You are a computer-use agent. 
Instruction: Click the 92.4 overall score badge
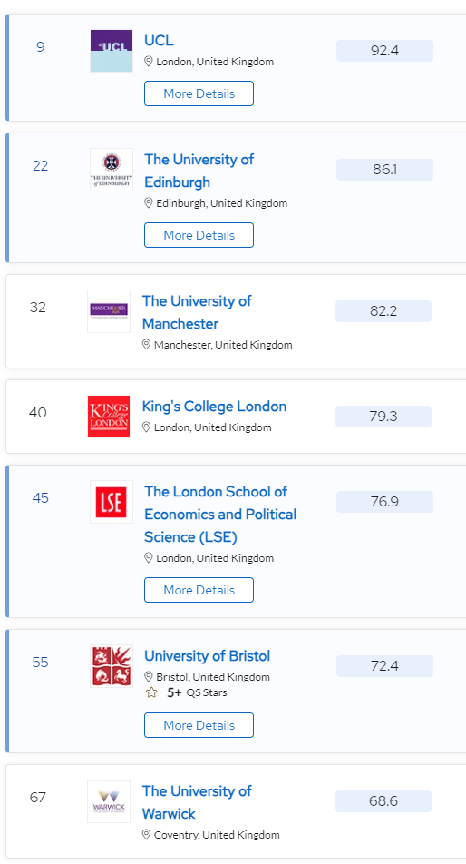point(384,51)
